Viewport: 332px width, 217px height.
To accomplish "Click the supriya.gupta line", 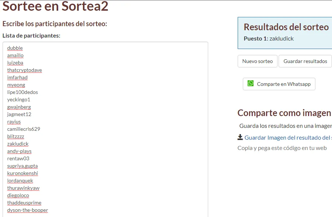I will point(22,166).
